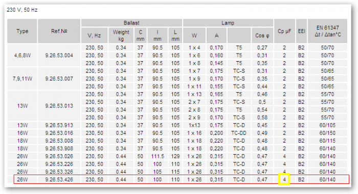358x194 pixels.
Task: Select the "7,9,11W" type cell
Action: coord(22,79)
